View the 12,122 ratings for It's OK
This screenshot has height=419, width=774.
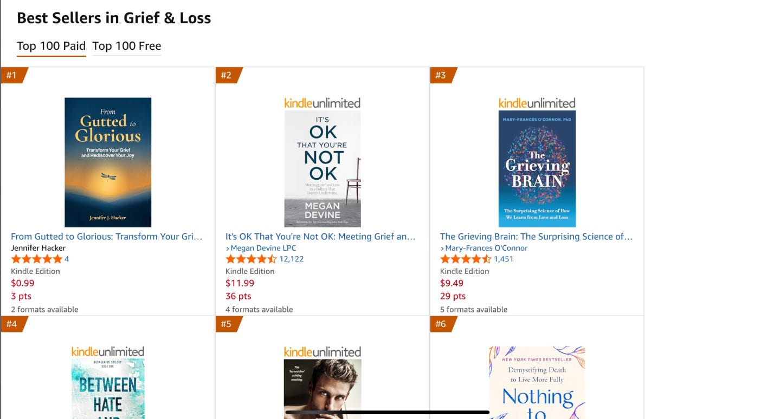(x=292, y=259)
